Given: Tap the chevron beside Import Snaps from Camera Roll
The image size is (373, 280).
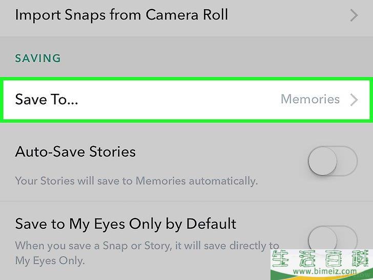Looking at the screenshot, I should pyautogui.click(x=354, y=16).
